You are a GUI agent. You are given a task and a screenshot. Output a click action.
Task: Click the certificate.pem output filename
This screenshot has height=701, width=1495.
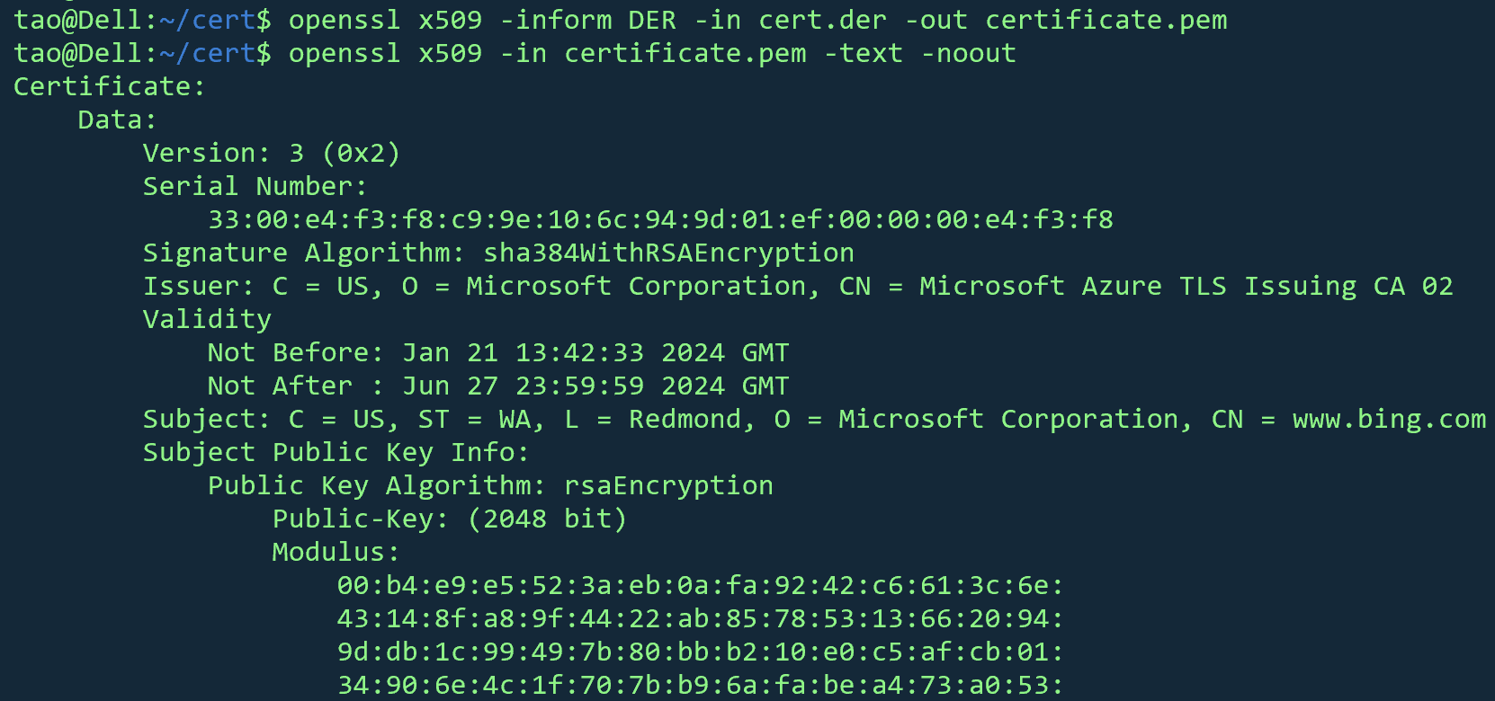tap(1106, 20)
